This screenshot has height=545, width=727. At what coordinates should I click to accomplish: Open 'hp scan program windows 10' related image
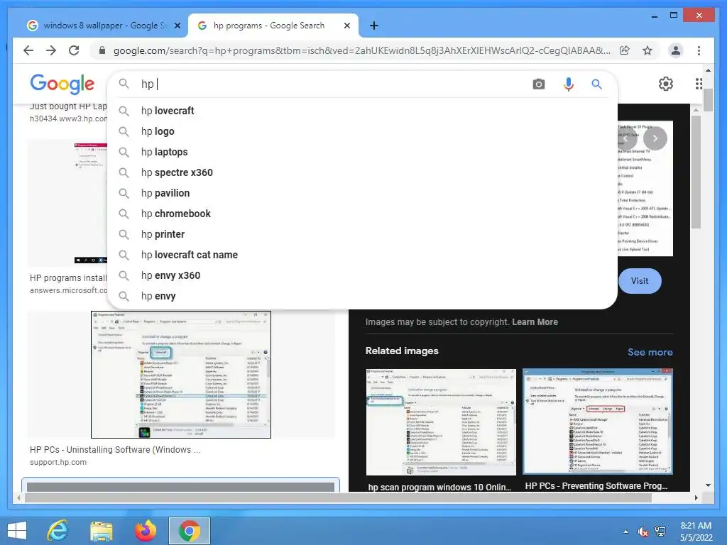[x=441, y=422]
